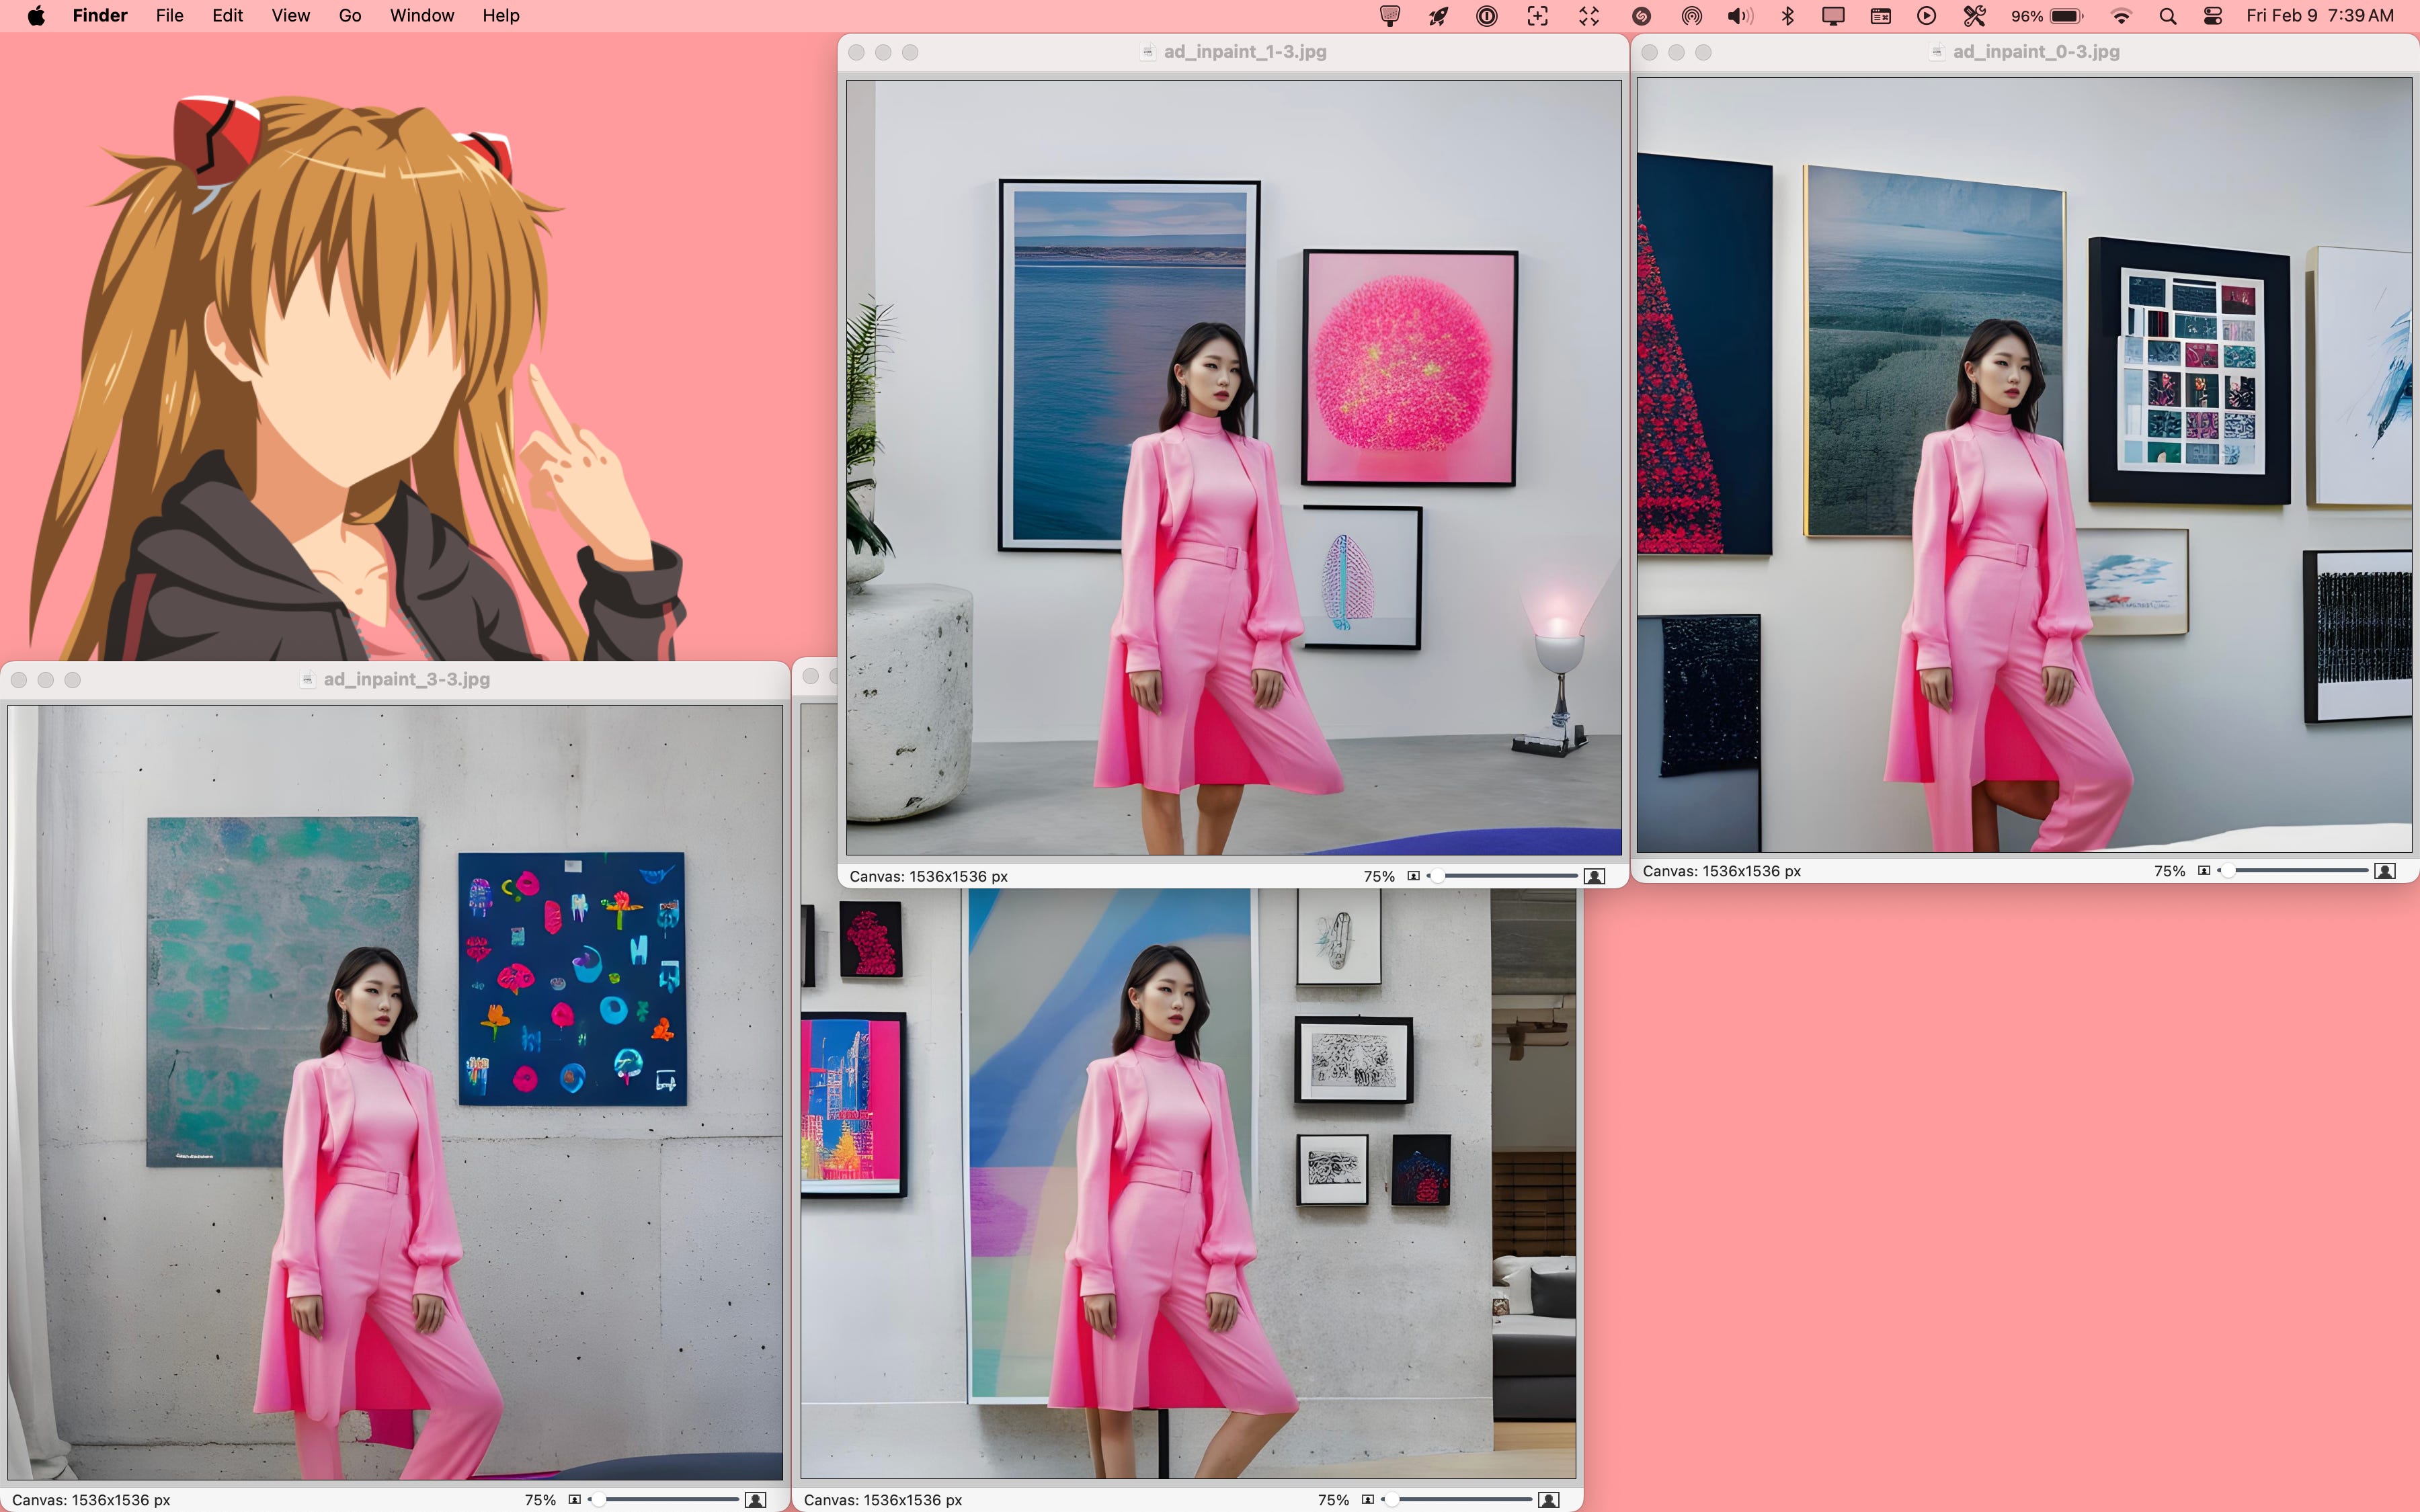Image resolution: width=2420 pixels, height=1512 pixels.
Task: Click the small zoom-out icon in ad_inpaint_1-3.jpg
Action: (1413, 876)
